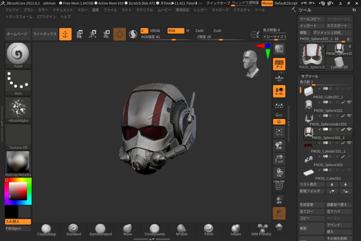Select the ClayBuildup brush

46,230
